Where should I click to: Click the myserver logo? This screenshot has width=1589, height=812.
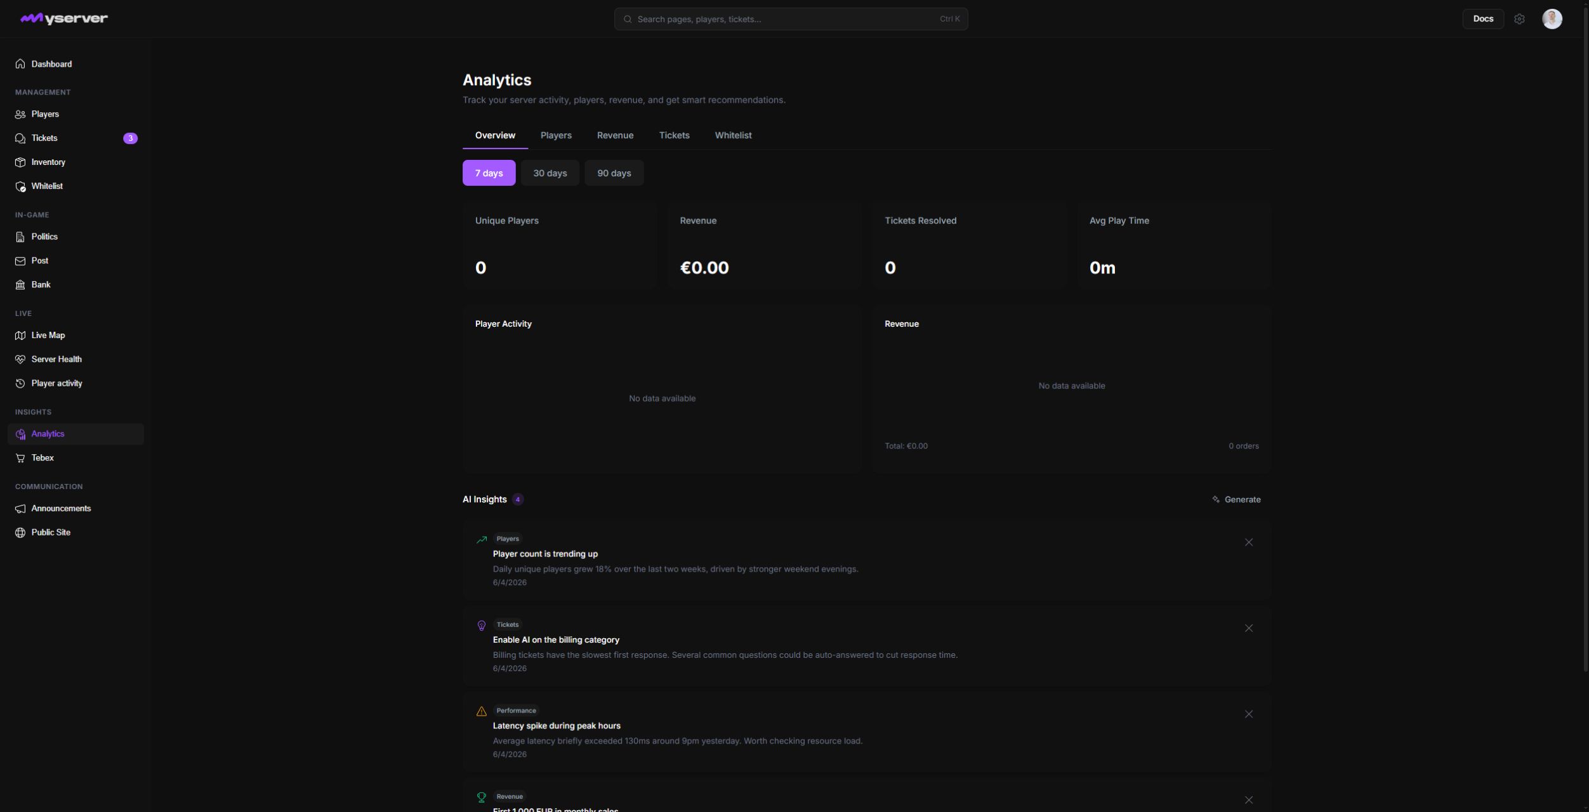coord(64,18)
